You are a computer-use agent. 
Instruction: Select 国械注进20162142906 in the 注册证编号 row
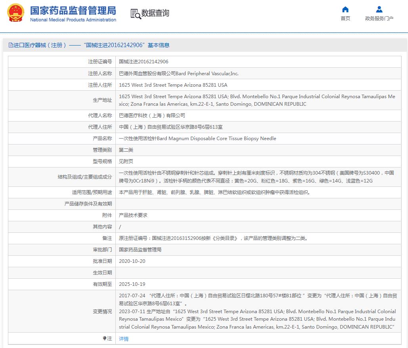click(144, 62)
